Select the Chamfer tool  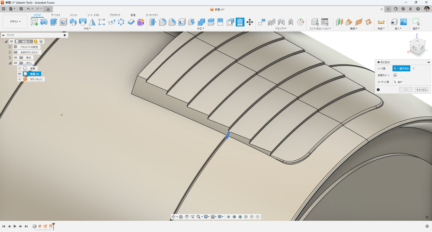pos(172,22)
